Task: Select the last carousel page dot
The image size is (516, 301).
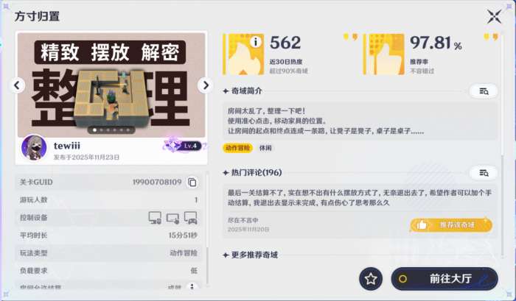Action: pyautogui.click(x=128, y=130)
